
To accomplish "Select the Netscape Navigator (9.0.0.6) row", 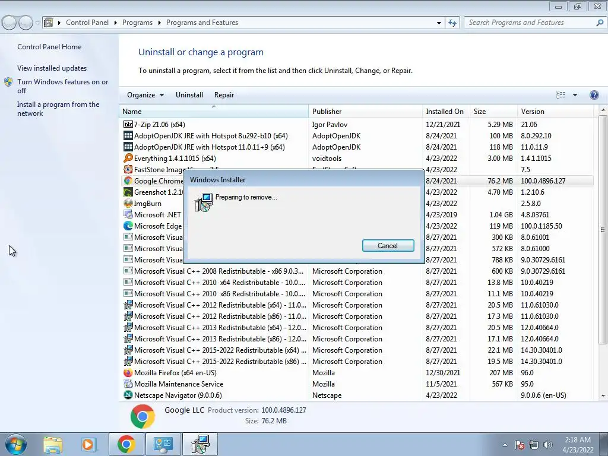I will click(x=356, y=395).
